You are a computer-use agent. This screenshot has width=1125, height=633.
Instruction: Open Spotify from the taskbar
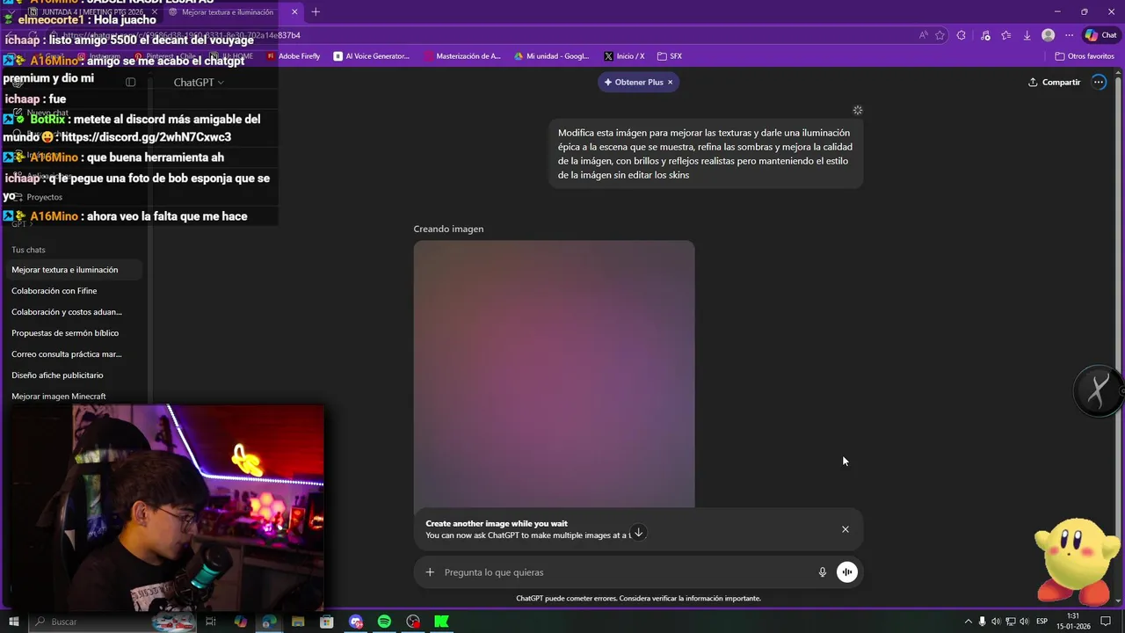(384, 622)
